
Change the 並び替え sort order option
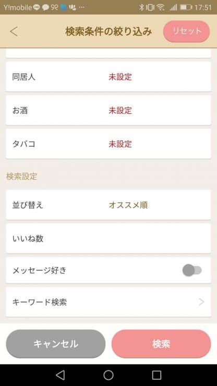(108, 205)
